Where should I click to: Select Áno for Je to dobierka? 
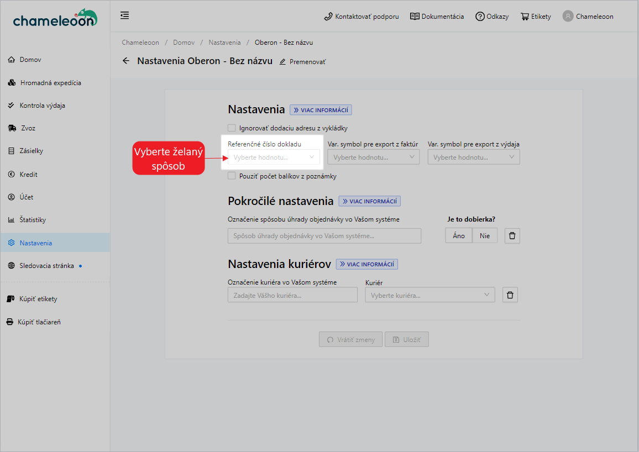pos(458,236)
